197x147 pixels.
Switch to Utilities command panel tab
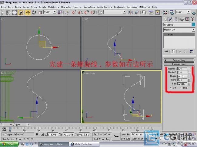(192, 19)
